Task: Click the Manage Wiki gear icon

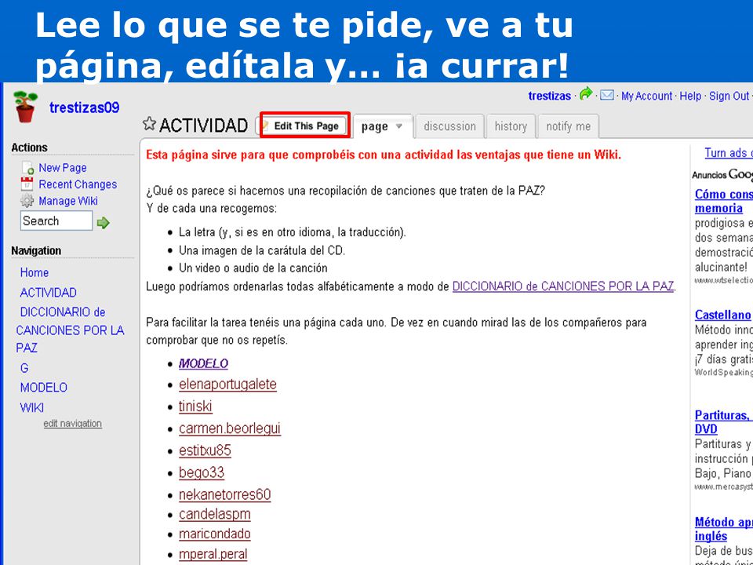Action: 27,201
